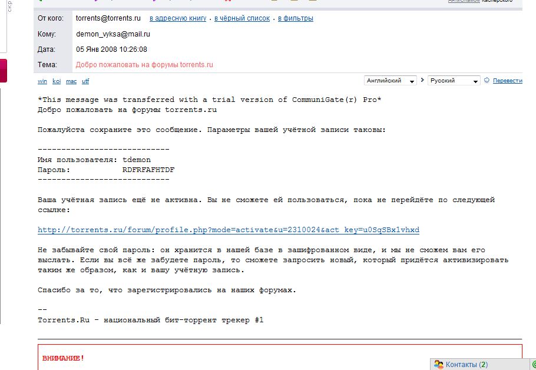Viewport: 536px width, 370px height.
Task: Click the username value tdemon
Action: (x=137, y=160)
